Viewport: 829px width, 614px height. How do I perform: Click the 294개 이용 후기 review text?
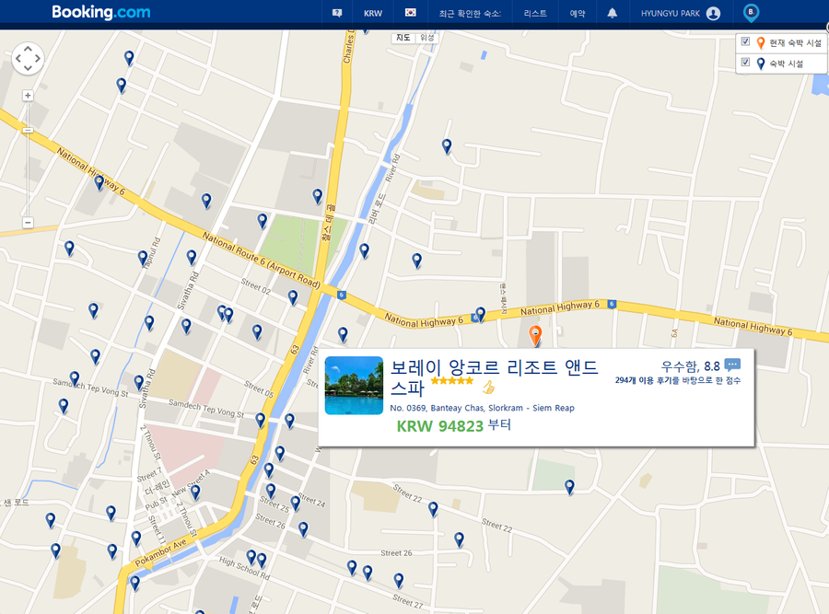[x=678, y=380]
